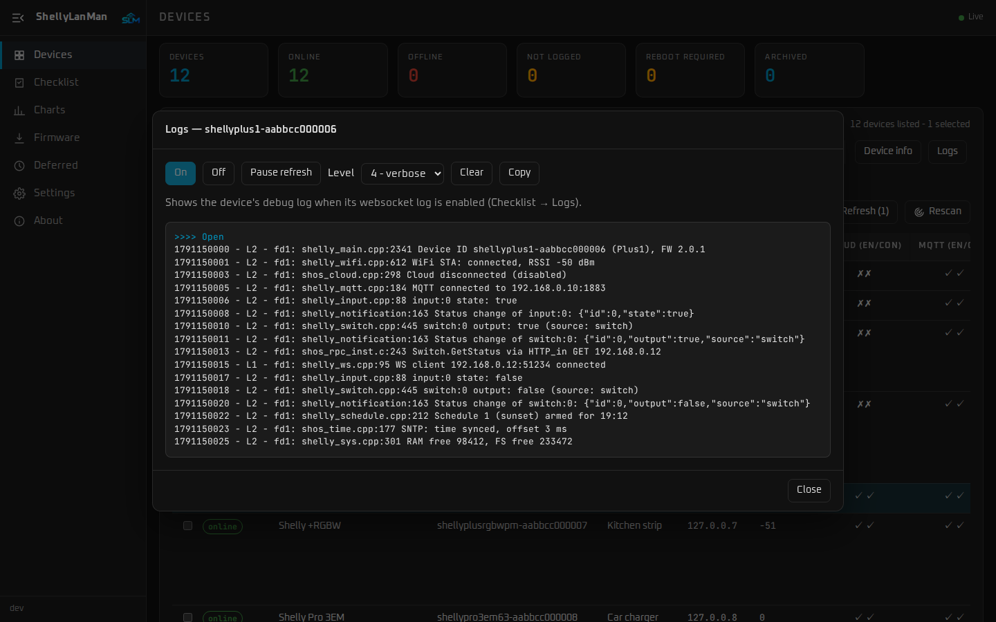Collapse the sidebar menu icon

tap(18, 18)
